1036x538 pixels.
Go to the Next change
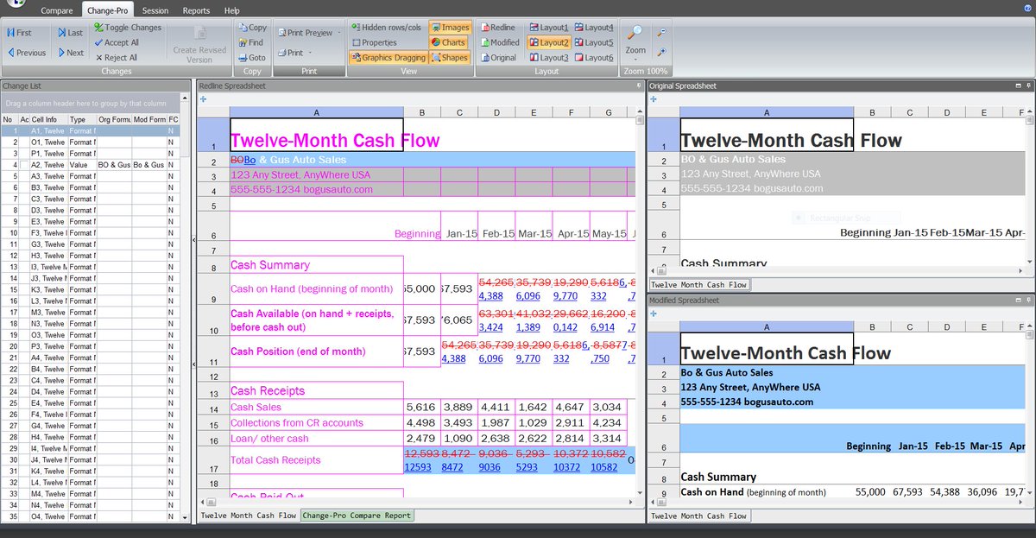(x=70, y=53)
